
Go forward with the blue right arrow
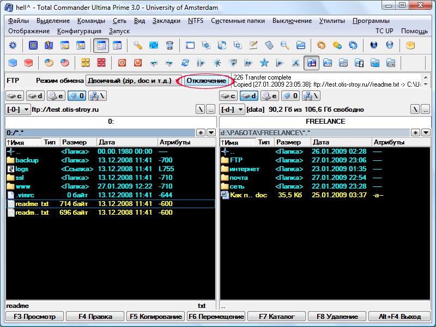pos(169,63)
